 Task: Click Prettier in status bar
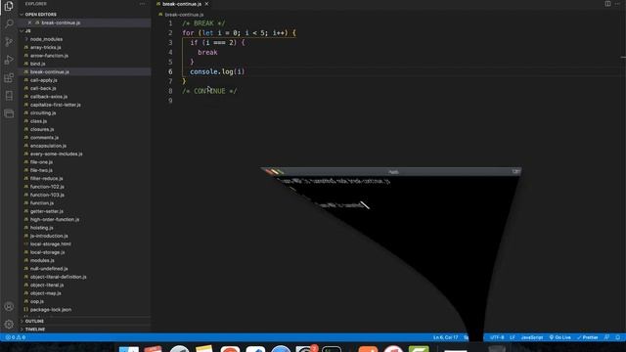[x=587, y=337]
